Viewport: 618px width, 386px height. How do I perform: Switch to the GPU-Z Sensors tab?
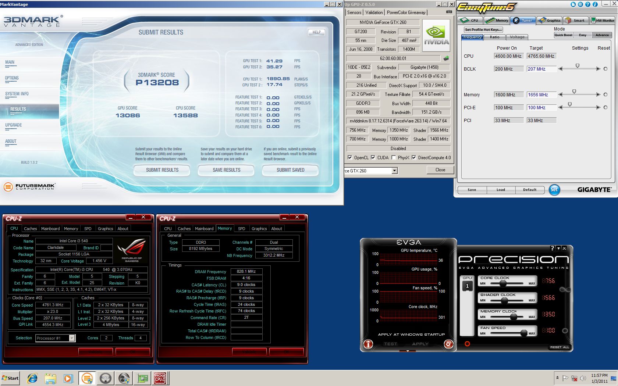click(354, 12)
